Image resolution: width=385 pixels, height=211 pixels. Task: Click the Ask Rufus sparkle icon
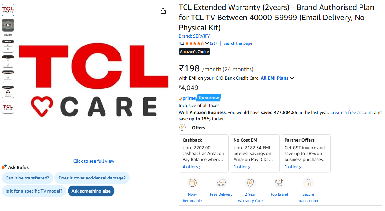click(4, 167)
